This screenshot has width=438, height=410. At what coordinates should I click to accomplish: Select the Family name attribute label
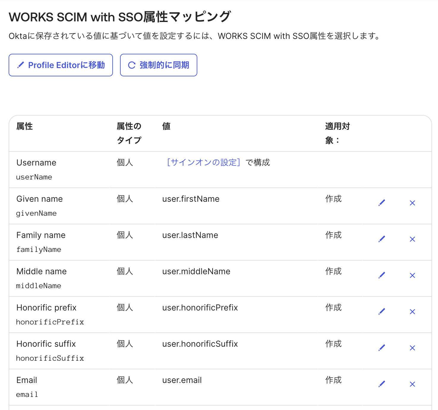(x=41, y=235)
